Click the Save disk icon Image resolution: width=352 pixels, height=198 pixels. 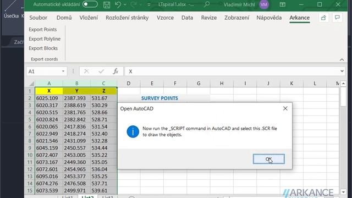pyautogui.click(x=107, y=4)
